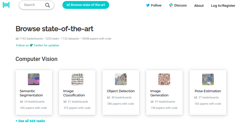
Task: Open the Semantic Segmentation thumbnail image
Action: coord(34,79)
